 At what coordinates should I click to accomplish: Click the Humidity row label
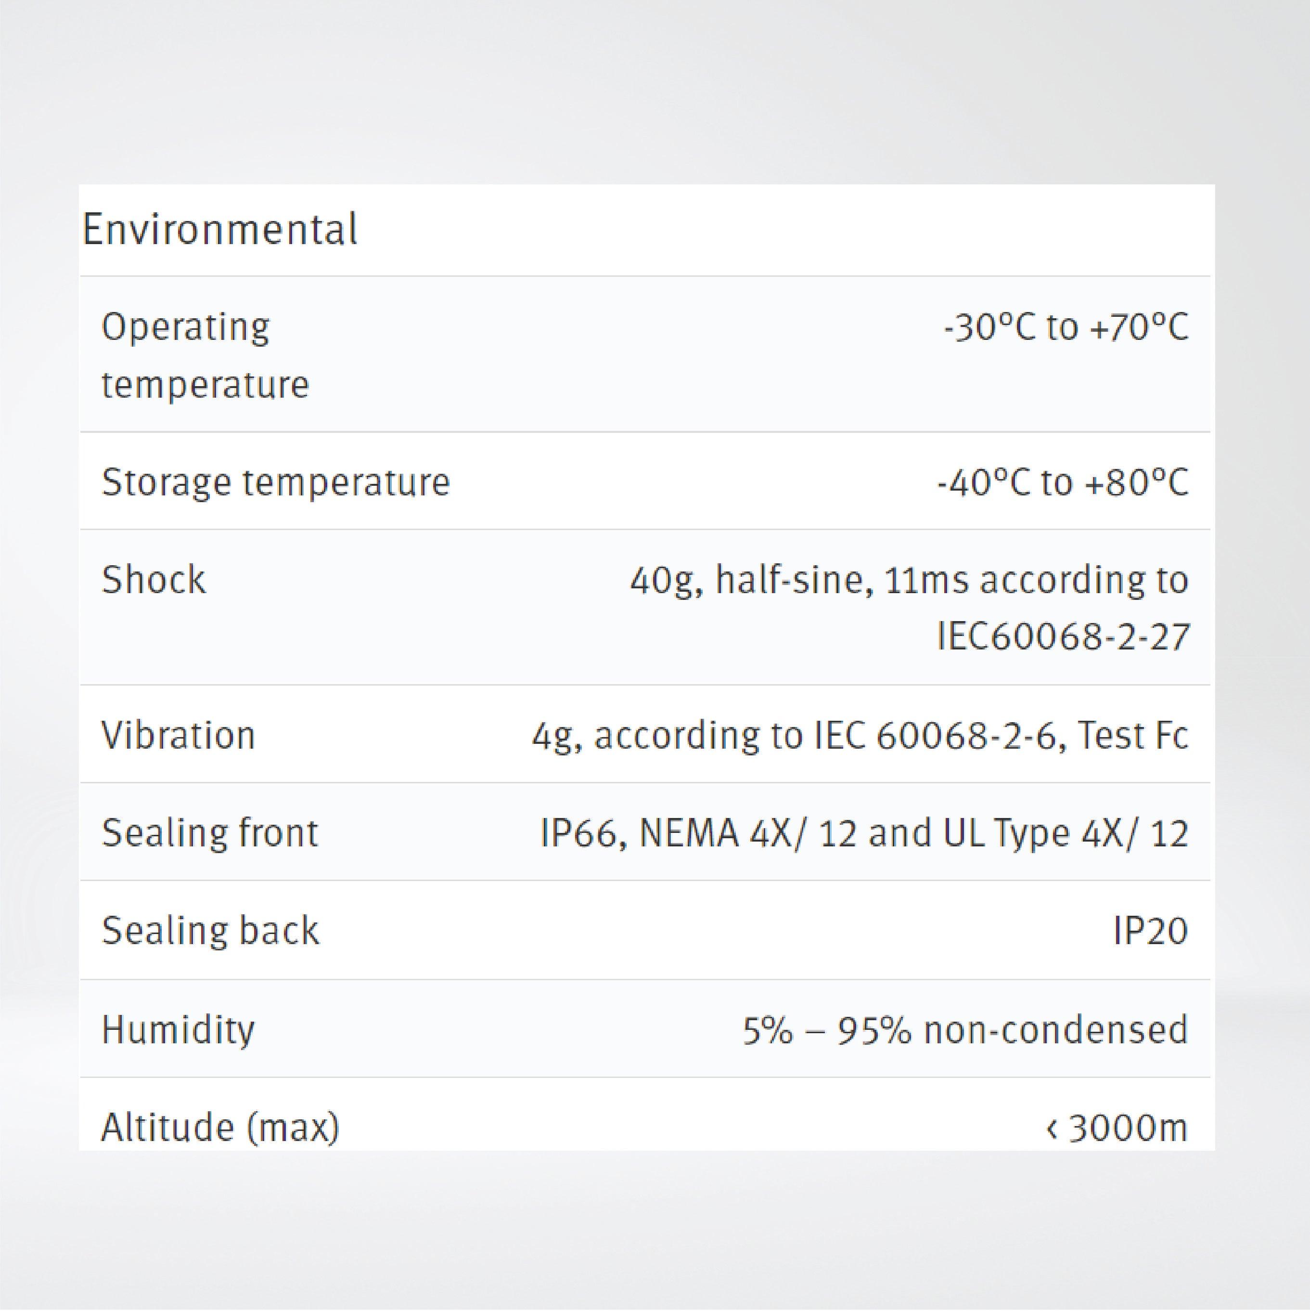(178, 1029)
